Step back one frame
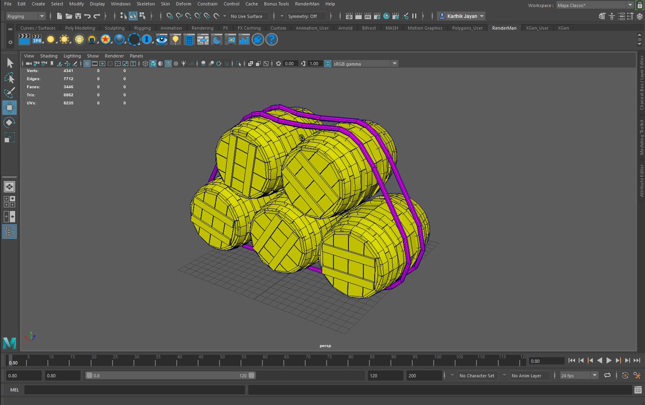Image resolution: width=645 pixels, height=405 pixels. tap(581, 360)
